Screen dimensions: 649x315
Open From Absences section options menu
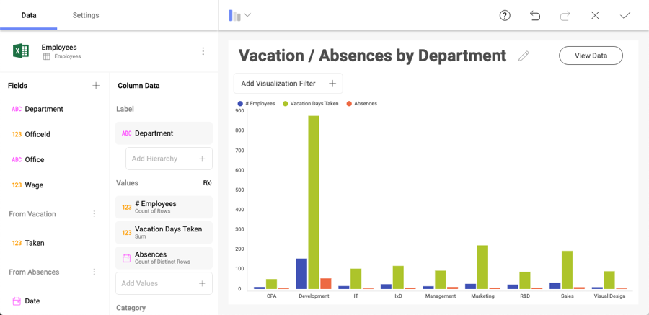[x=94, y=272]
